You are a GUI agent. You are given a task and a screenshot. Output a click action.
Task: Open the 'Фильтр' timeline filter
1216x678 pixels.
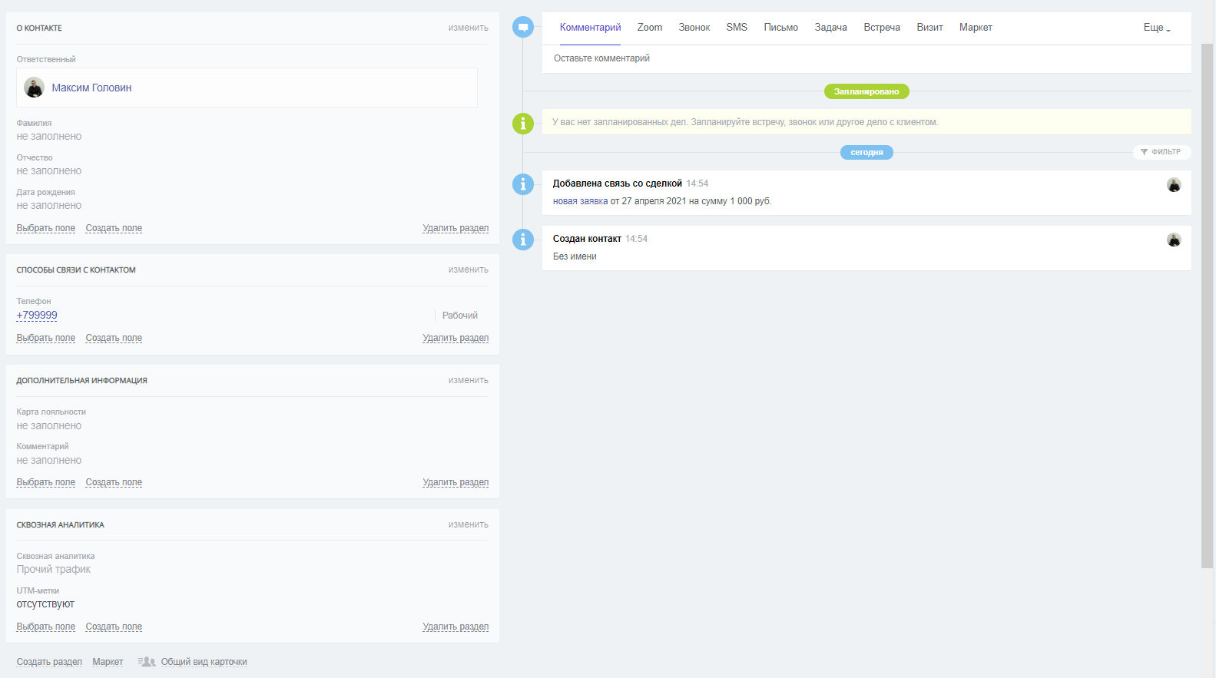click(x=1161, y=152)
